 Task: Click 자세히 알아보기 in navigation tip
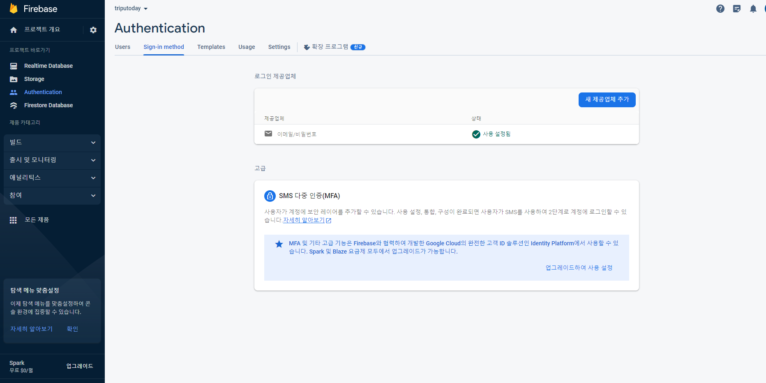[31, 329]
